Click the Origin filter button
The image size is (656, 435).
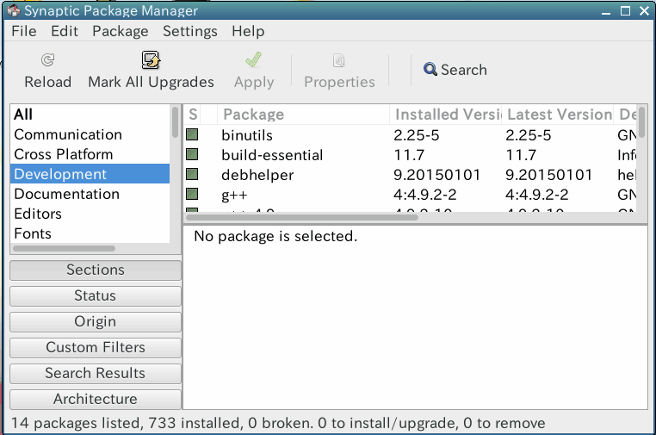pyautogui.click(x=96, y=322)
